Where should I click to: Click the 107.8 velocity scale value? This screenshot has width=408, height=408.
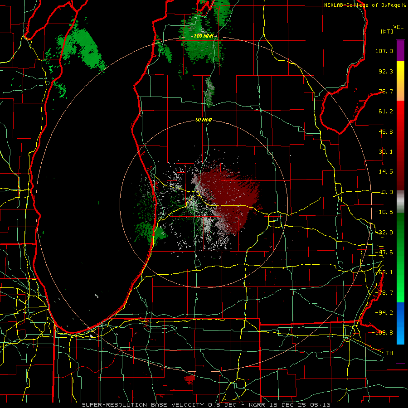[x=384, y=51]
